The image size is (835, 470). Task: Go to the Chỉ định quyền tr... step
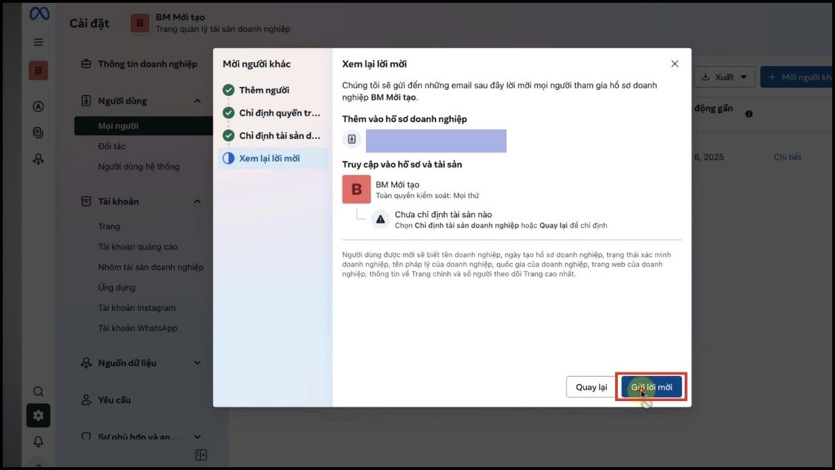click(x=273, y=113)
